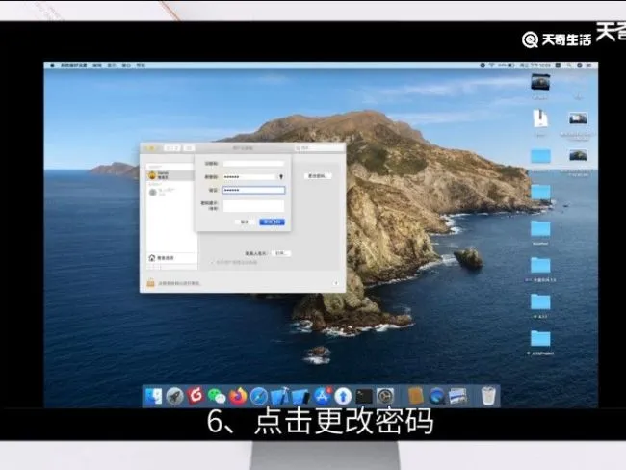Click the back/forward navigation buttons in toolbar
This screenshot has height=470, width=626.
point(172,148)
